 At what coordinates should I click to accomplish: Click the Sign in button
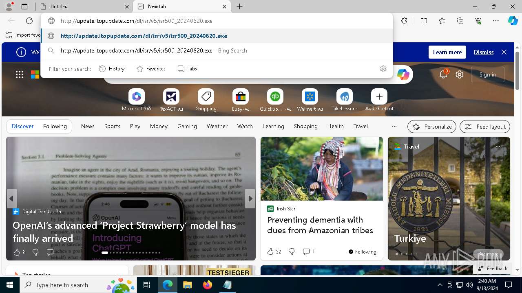coord(488,74)
